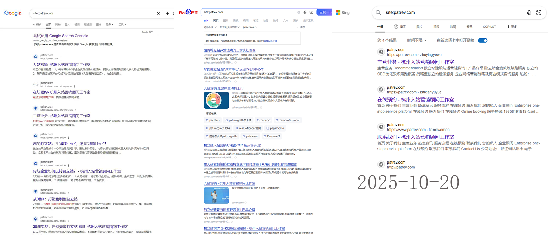Expand Bing 时间不限 time filter dropdown

(x=417, y=41)
